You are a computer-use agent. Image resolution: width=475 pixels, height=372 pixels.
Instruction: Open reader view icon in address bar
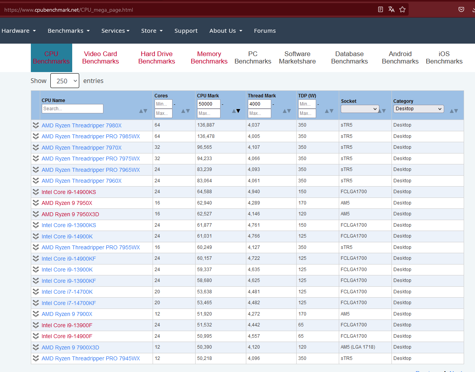(x=381, y=9)
